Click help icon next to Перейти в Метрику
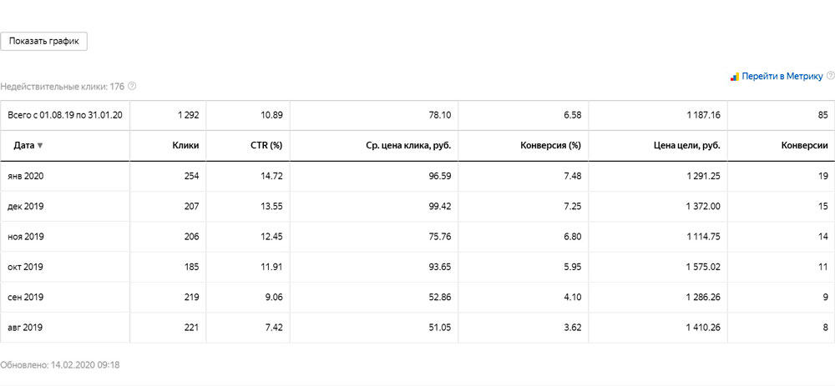Viewport: 835px width, 386px height. [830, 76]
